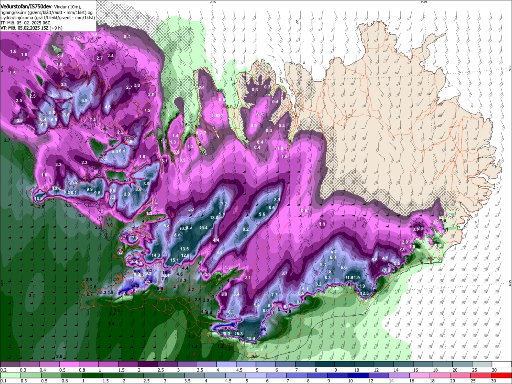The width and height of the screenshot is (512, 384).
Task: Click the '0.1' label under the lower legend
Action: tap(3, 381)
